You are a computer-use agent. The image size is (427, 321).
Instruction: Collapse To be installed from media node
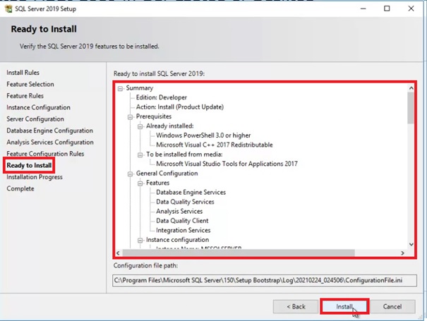140,155
